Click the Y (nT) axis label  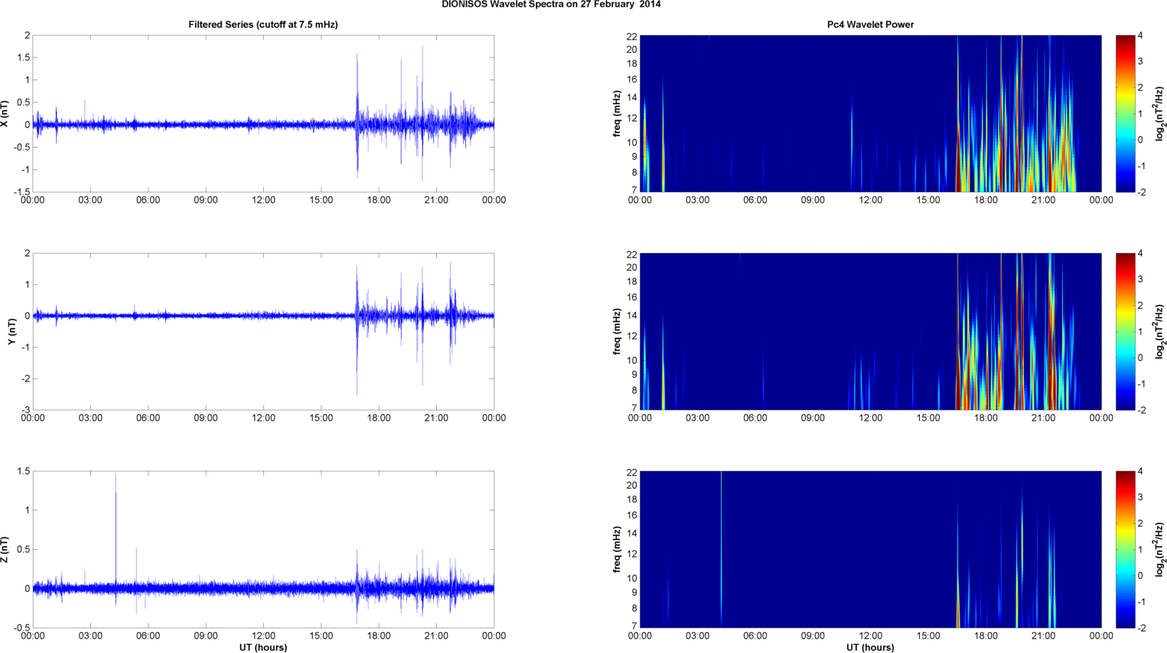[x=11, y=331]
